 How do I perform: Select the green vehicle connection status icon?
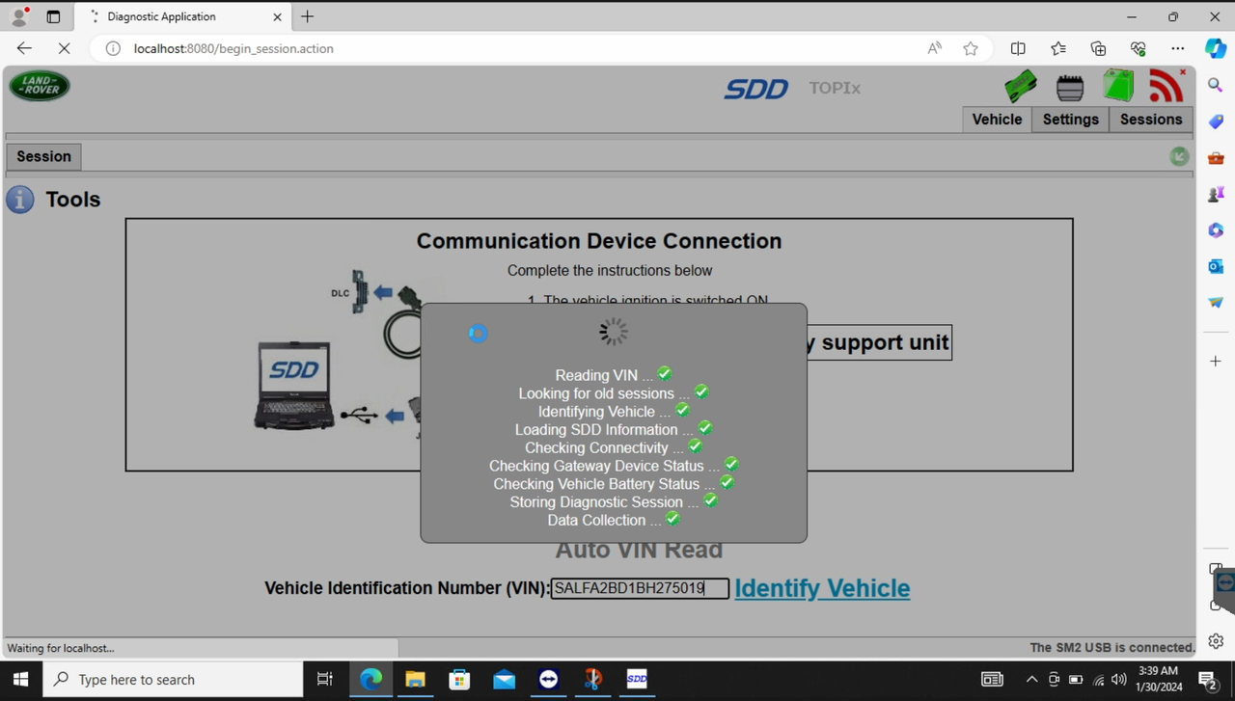[x=1021, y=85]
